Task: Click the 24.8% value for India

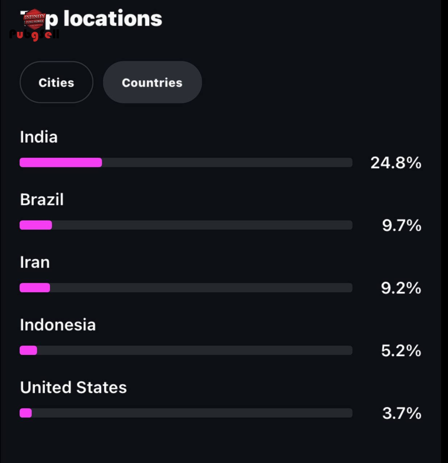Action: (396, 163)
